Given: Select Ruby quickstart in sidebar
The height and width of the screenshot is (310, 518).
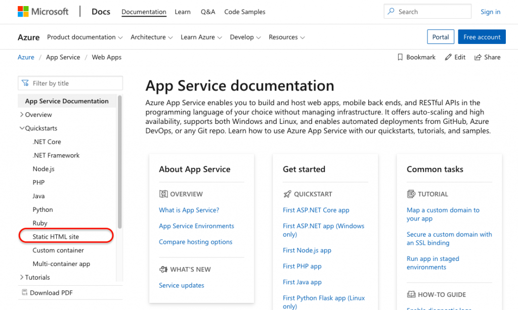Looking at the screenshot, I should 40,223.
